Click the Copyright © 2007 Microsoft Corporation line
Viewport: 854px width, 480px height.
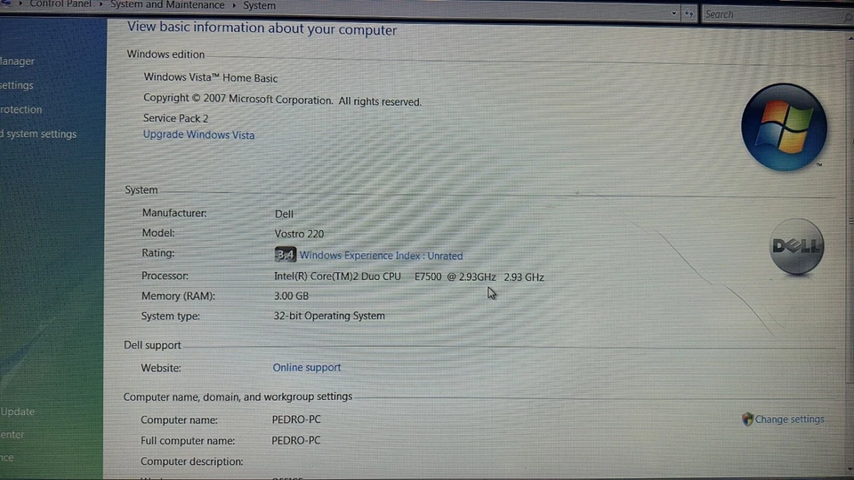click(x=282, y=100)
